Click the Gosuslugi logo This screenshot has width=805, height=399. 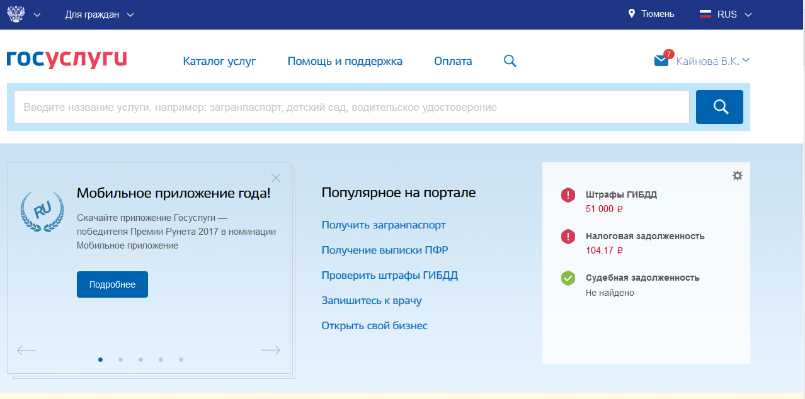click(x=67, y=60)
